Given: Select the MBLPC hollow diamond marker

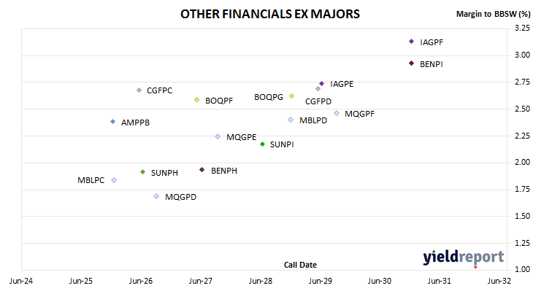Looking at the screenshot, I should tap(114, 180).
